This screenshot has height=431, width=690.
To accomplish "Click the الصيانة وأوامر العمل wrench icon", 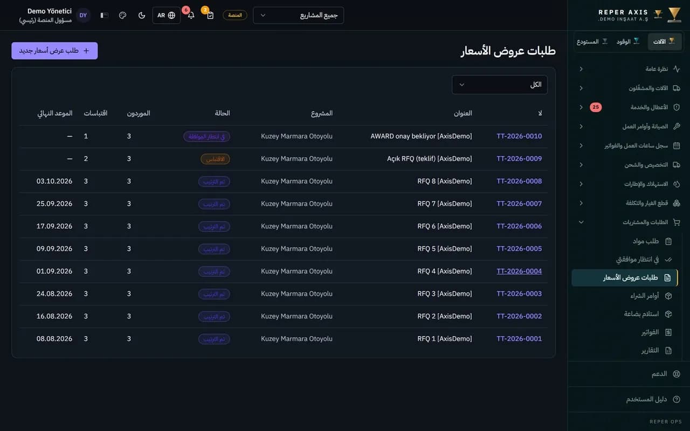I will coord(677,126).
